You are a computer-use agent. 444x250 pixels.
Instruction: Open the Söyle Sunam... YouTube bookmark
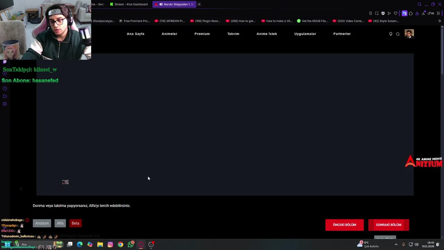tap(384, 21)
